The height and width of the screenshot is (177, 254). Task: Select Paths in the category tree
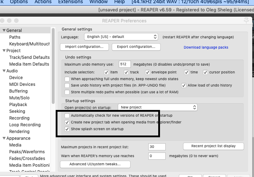tap(15, 37)
